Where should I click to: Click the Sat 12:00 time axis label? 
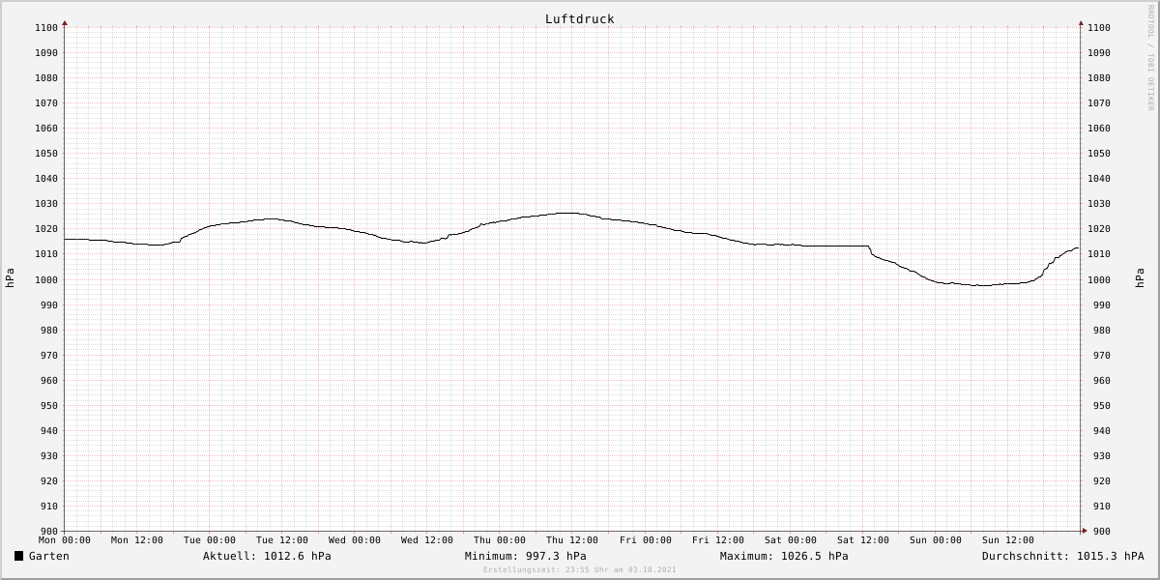(x=863, y=540)
